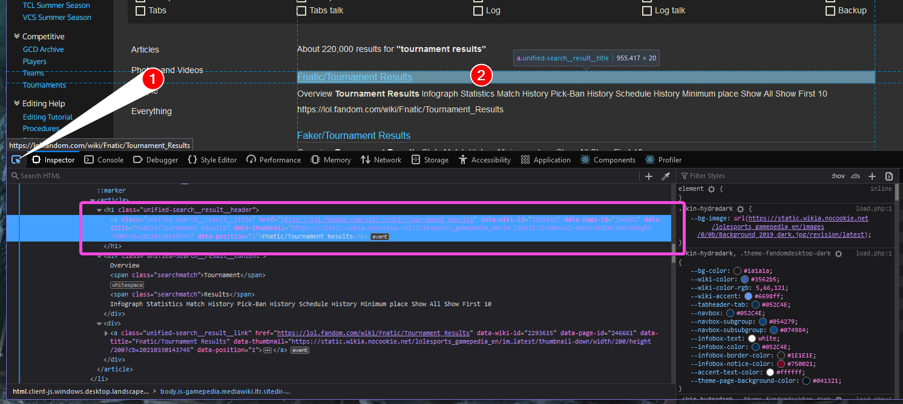Click load.php:1 source link of bg-image rule

[x=873, y=208]
